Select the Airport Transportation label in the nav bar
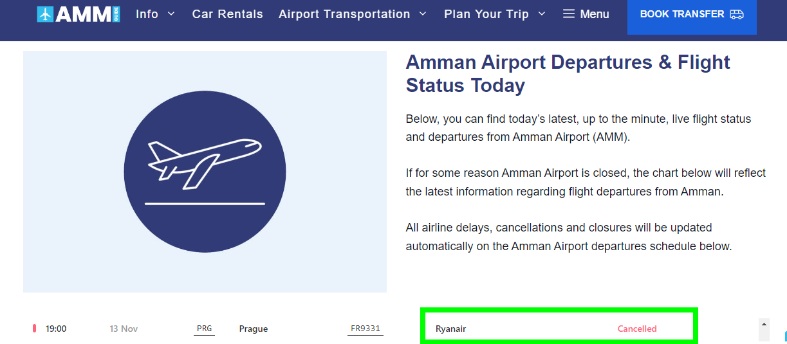Viewport: 787px width, 344px height. pyautogui.click(x=344, y=14)
